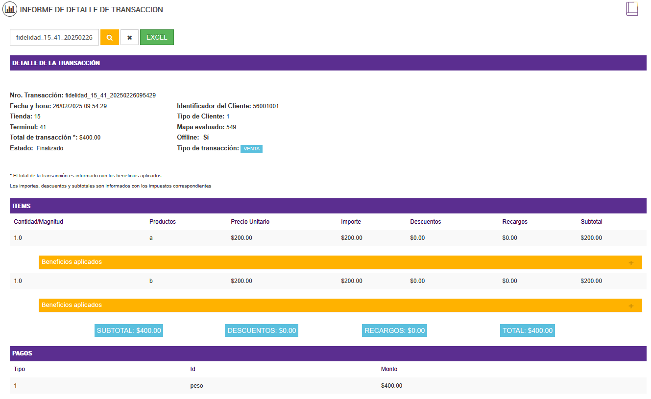This screenshot has height=399, width=651.
Task: Click the Monto column header in Pagos
Action: coord(389,369)
